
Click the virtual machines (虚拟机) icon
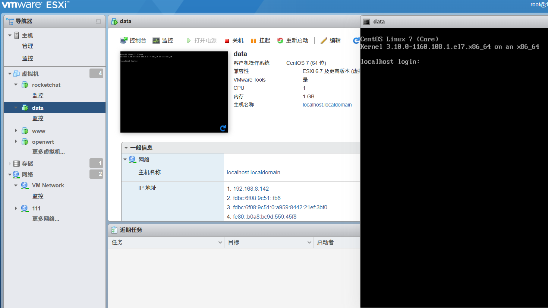16,74
